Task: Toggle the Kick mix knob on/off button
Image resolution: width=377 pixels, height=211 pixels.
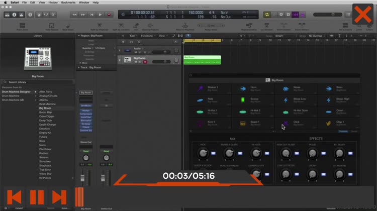Action: (213, 153)
